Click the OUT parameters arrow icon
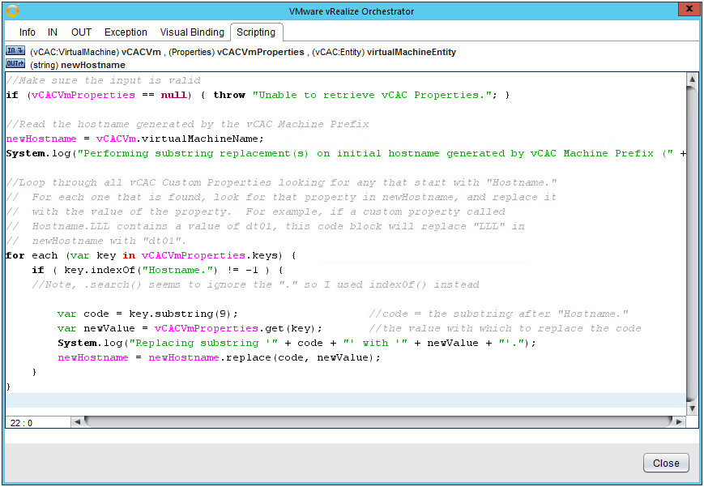 pyautogui.click(x=15, y=64)
